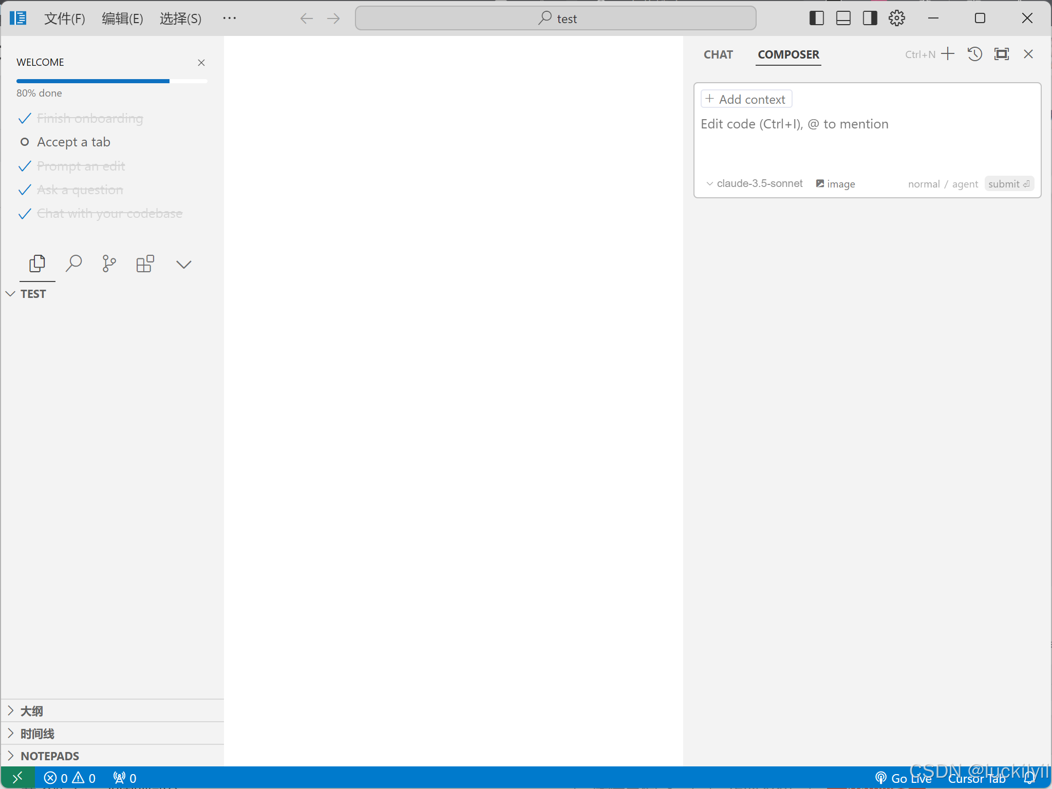This screenshot has height=789, width=1052.
Task: Open settings gear in title bar
Action: tap(897, 18)
